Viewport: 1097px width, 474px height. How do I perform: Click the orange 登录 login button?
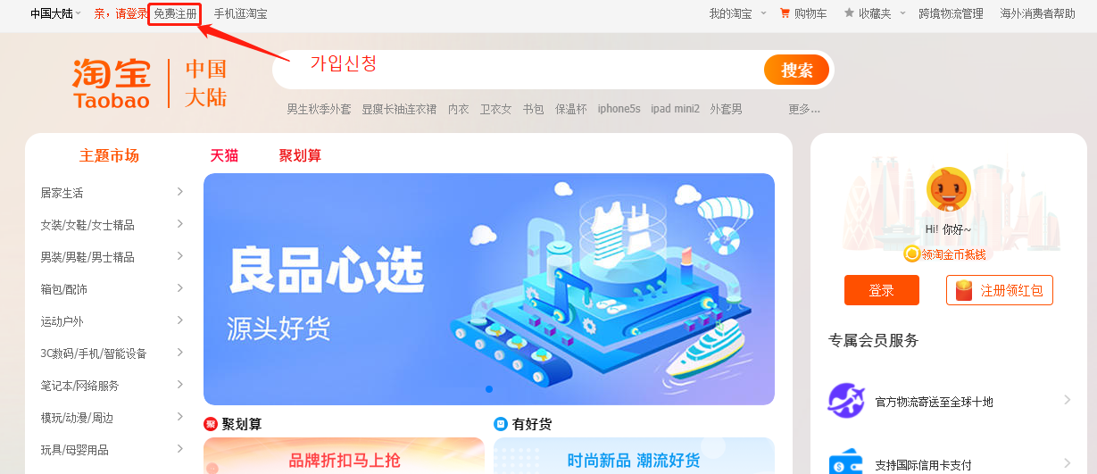click(x=882, y=290)
